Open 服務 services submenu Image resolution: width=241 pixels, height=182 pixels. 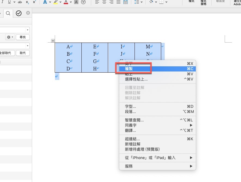pyautogui.click(x=157, y=166)
